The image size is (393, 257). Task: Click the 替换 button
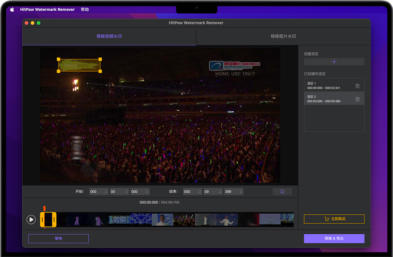pos(58,239)
